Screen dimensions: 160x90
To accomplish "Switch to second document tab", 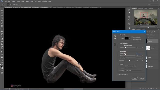I will (x=76, y=7).
